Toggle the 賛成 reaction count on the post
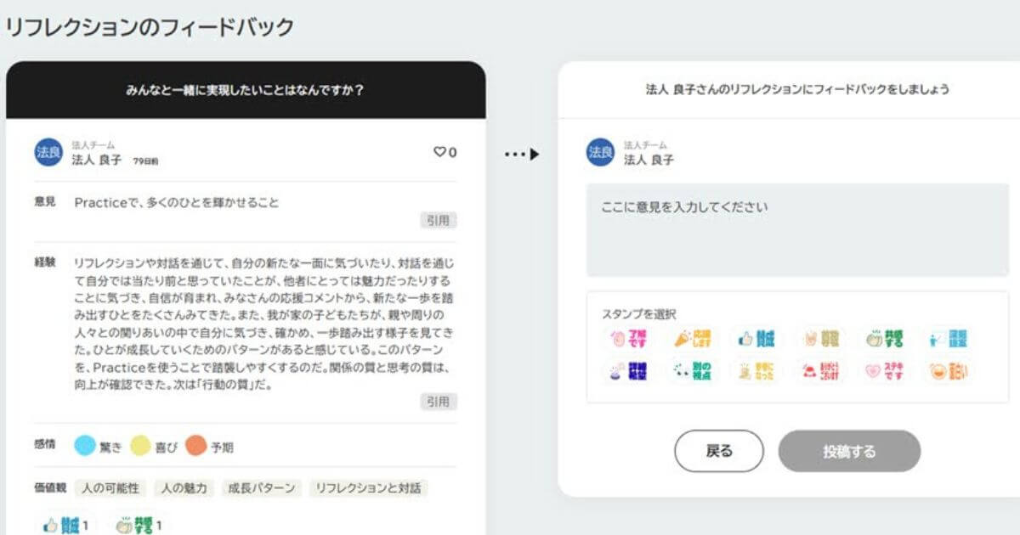 tap(66, 525)
